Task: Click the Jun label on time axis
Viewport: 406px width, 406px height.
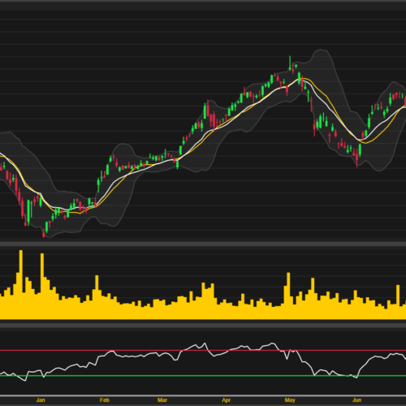Action: tap(357, 400)
